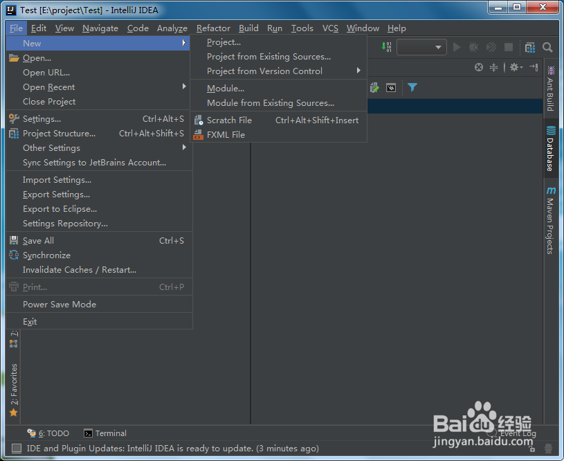This screenshot has width=564, height=461.
Task: Open the Edit menu
Action: tap(39, 28)
